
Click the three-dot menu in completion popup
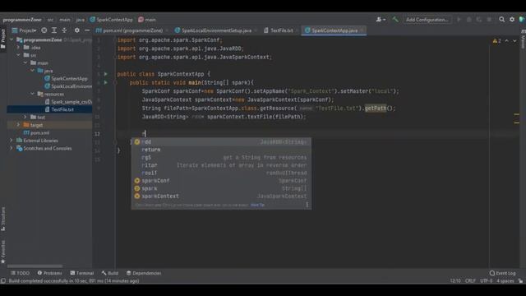[x=307, y=205]
